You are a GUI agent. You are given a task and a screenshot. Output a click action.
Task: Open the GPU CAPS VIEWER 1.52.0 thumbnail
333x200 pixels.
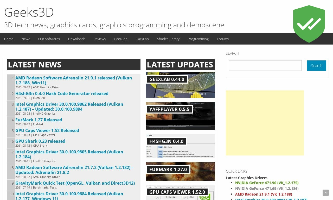[180, 192]
